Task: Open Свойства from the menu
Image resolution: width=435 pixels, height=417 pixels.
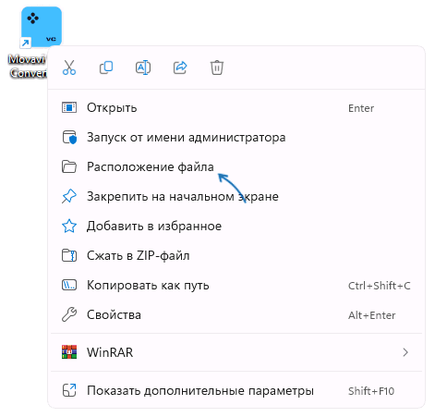Action: point(236,315)
